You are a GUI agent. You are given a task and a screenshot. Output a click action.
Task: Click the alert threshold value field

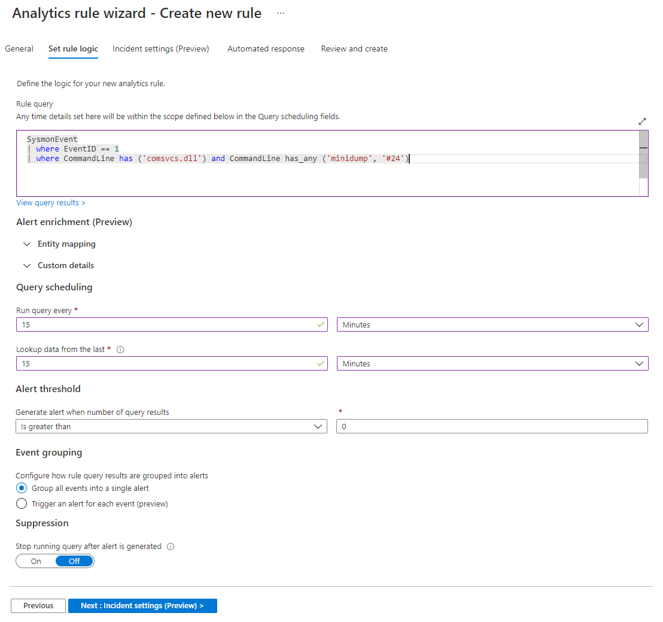coord(492,426)
